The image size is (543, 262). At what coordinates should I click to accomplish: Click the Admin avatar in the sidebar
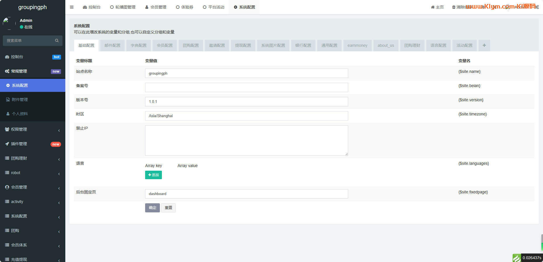[x=9, y=23]
